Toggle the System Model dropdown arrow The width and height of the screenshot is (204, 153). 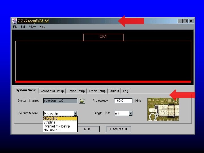point(75,113)
